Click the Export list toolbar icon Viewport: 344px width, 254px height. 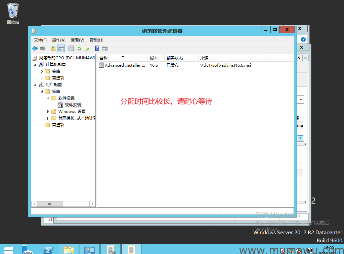point(87,48)
